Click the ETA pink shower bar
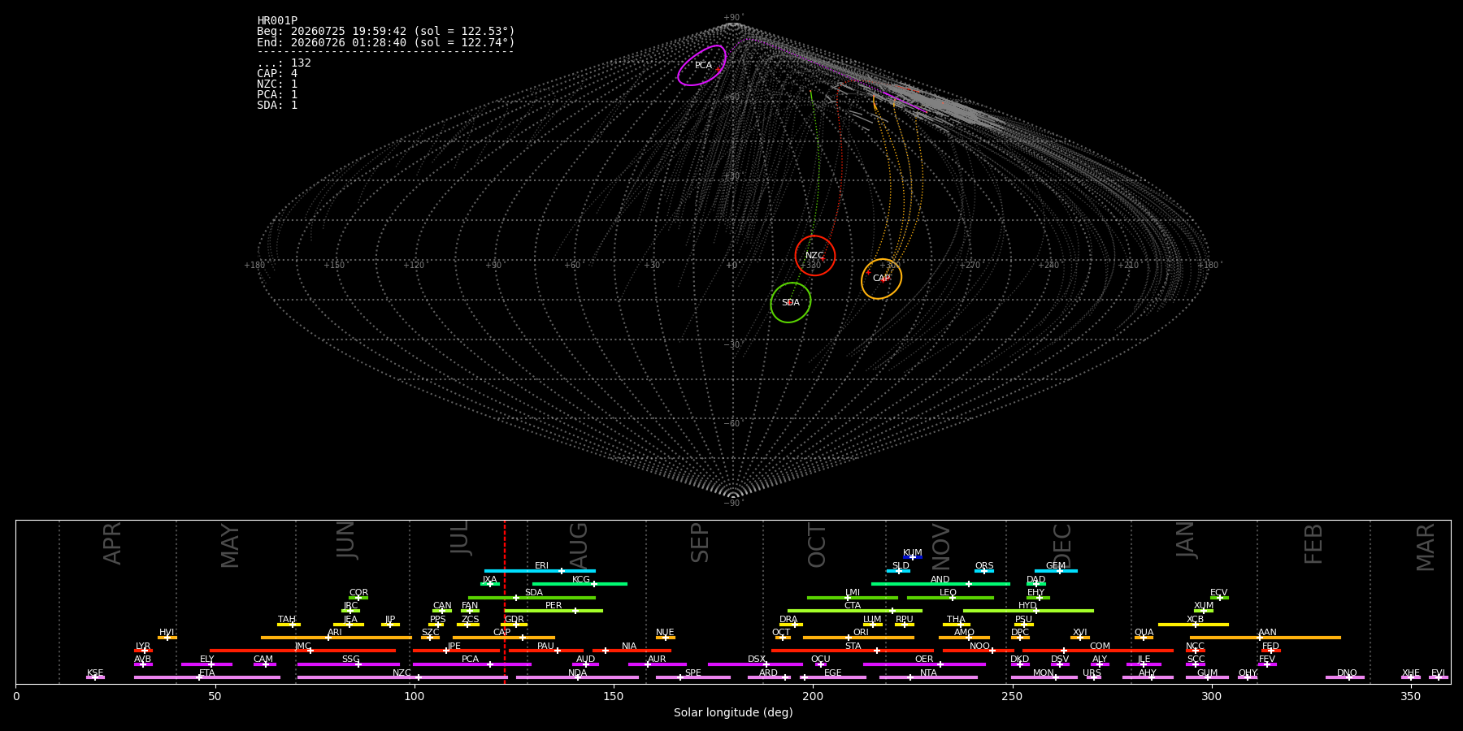 pos(207,677)
